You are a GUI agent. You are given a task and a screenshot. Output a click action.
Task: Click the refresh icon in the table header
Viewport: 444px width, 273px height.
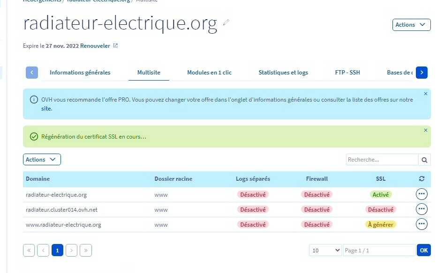pyautogui.click(x=421, y=179)
